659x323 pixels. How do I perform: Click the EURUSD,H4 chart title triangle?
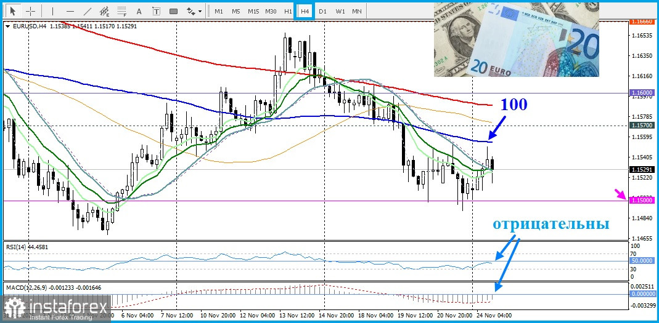9,26
